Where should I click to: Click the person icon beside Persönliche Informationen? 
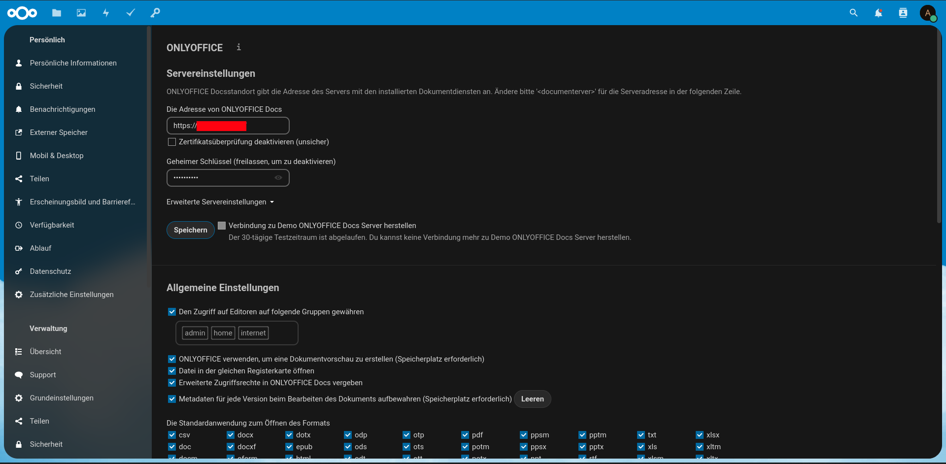point(19,63)
